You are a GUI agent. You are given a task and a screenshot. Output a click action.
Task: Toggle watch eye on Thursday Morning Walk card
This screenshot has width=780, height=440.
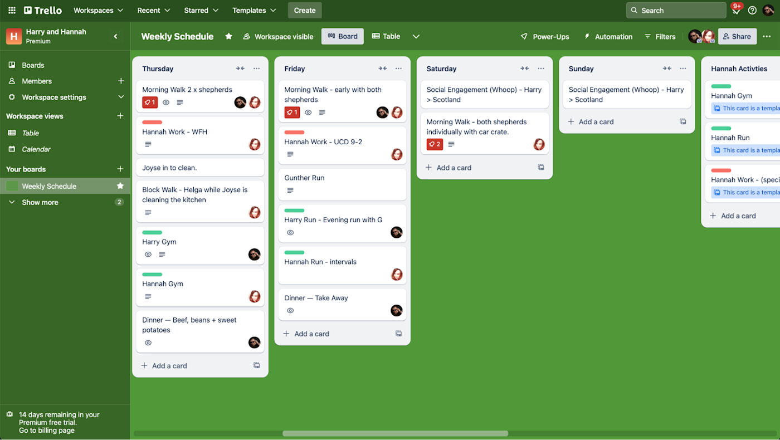166,102
